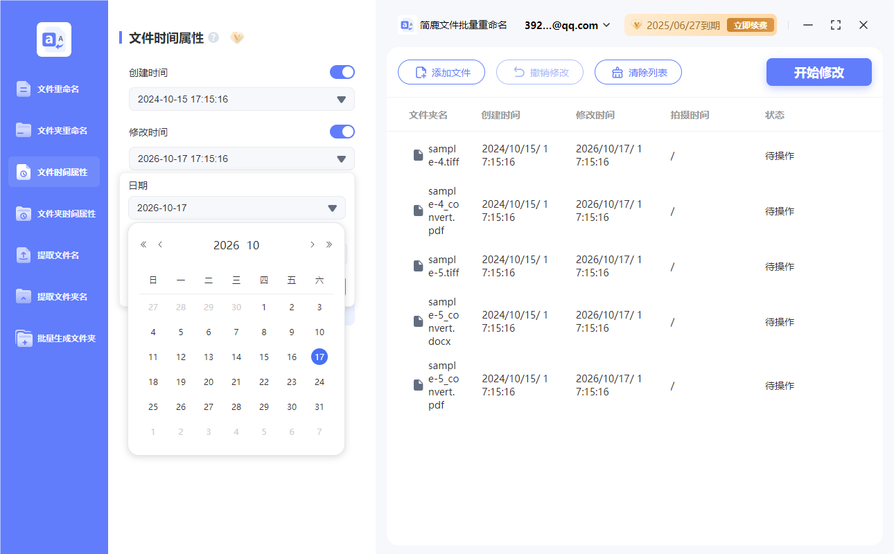Toggle fullscreen mode for the window
Image resolution: width=894 pixels, height=554 pixels.
click(x=835, y=25)
